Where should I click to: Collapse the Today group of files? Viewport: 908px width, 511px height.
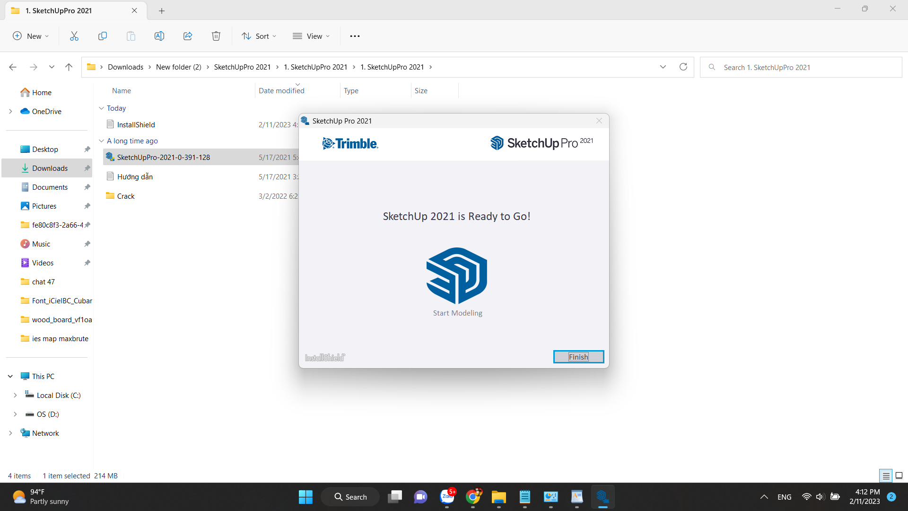101,108
